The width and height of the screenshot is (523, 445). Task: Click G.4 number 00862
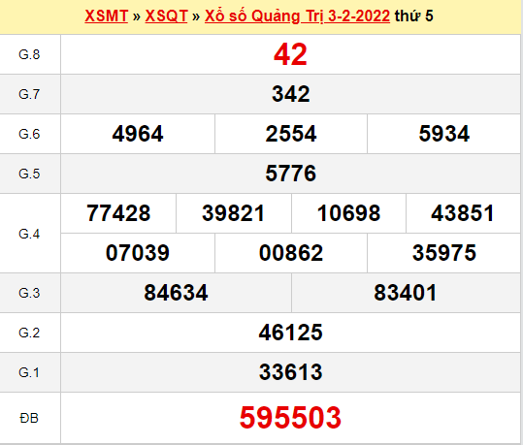(291, 253)
